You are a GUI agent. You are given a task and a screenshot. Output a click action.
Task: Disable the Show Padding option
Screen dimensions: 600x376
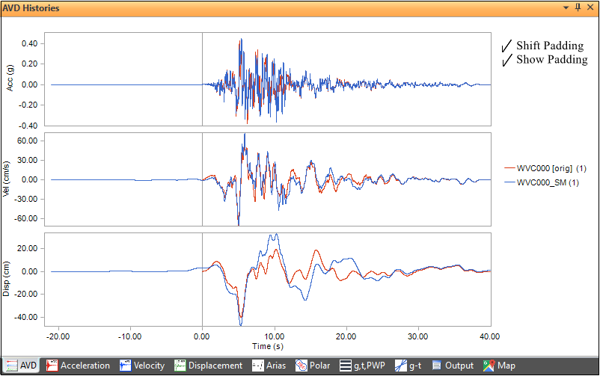coord(506,60)
